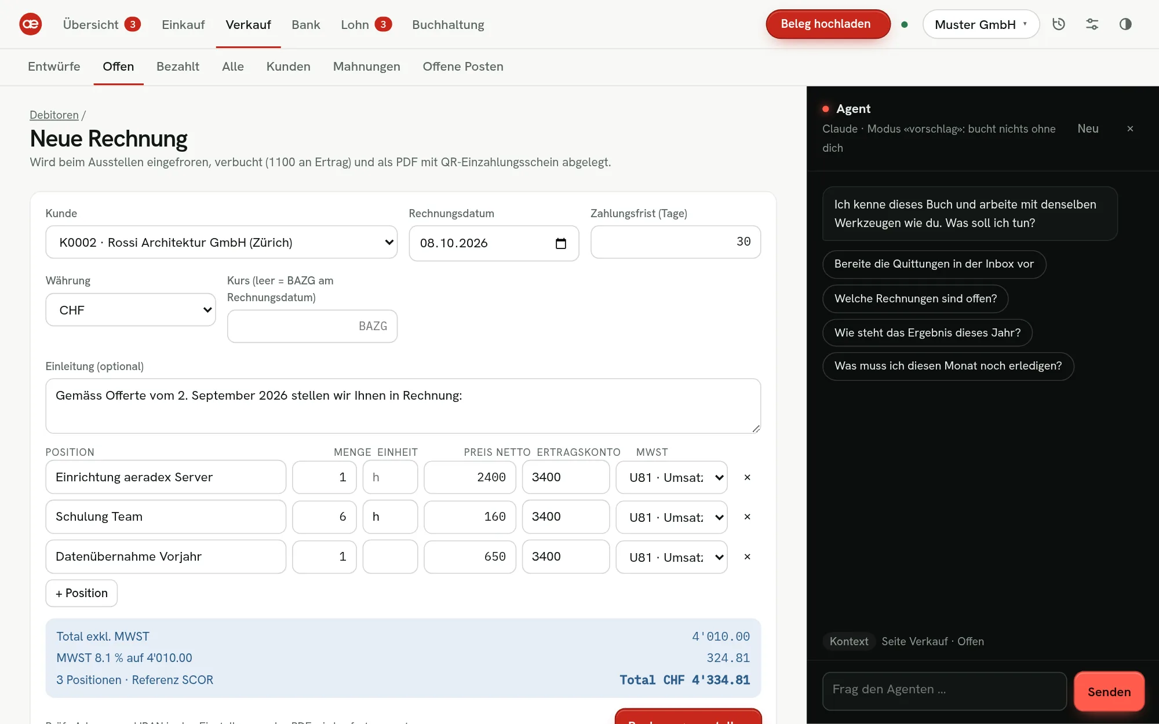
Task: Switch to the Kunden tab
Action: point(288,67)
